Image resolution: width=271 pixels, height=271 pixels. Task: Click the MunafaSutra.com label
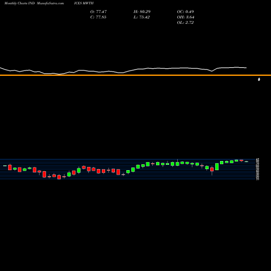pyautogui.click(x=50, y=3)
